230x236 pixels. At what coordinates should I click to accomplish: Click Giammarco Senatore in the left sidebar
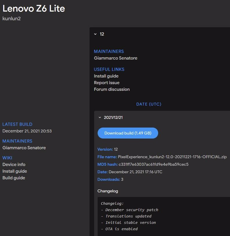[24, 148]
